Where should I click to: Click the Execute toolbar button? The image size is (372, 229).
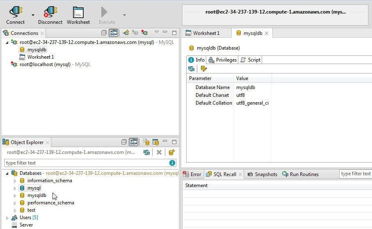[107, 15]
